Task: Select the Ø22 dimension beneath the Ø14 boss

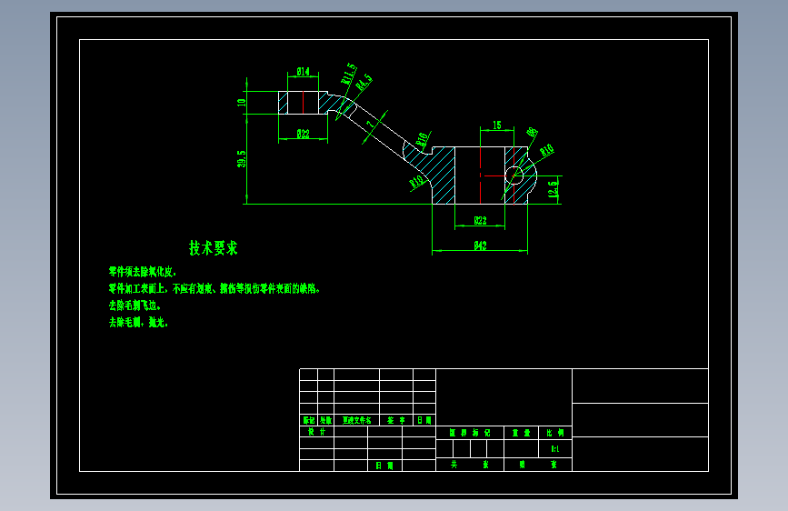Action: 303,134
